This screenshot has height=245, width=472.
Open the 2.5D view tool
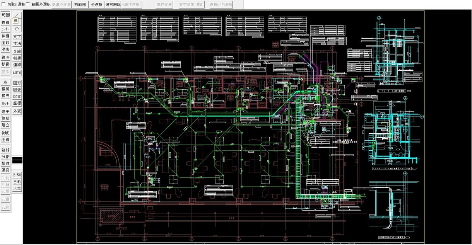tap(17, 175)
